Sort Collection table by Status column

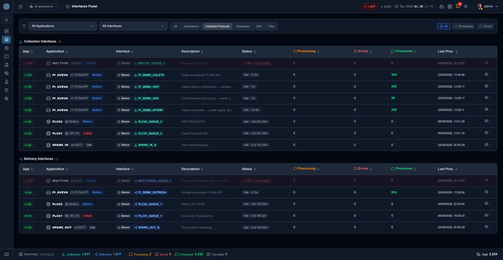(x=249, y=52)
